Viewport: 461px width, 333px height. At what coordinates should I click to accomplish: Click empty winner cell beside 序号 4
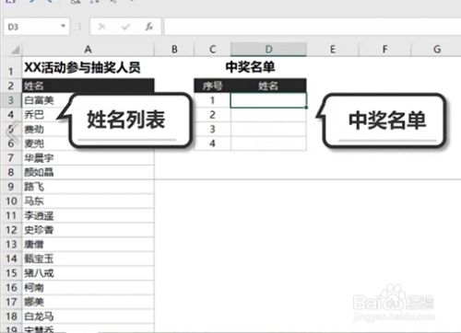coord(268,144)
